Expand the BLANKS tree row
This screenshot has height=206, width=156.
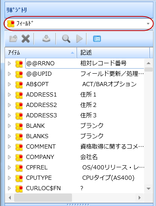pos(10,136)
